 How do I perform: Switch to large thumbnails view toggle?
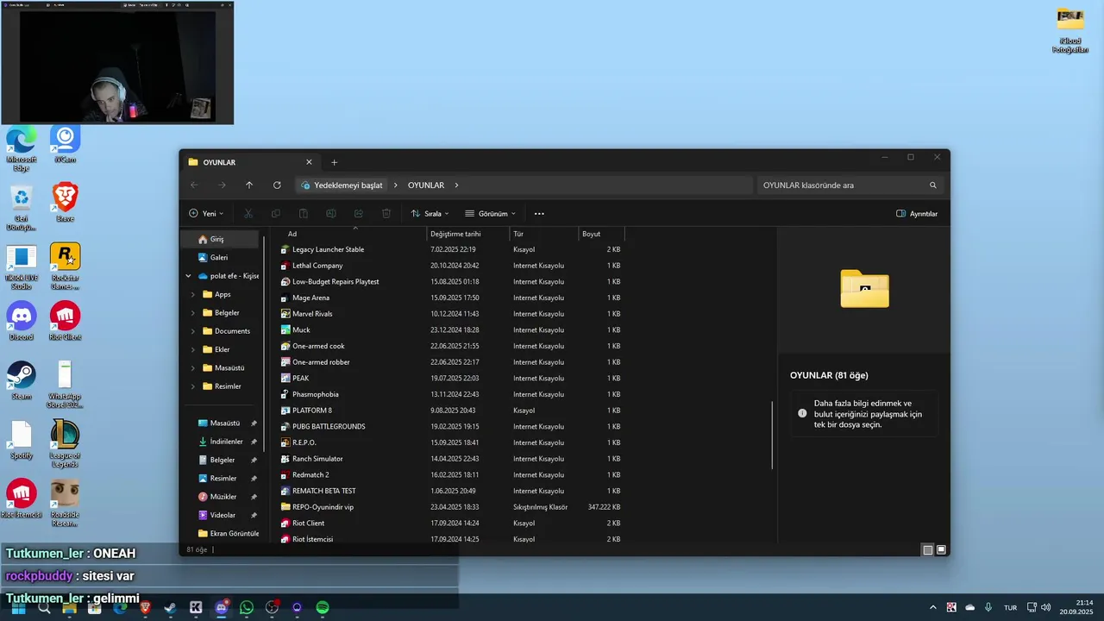click(941, 549)
